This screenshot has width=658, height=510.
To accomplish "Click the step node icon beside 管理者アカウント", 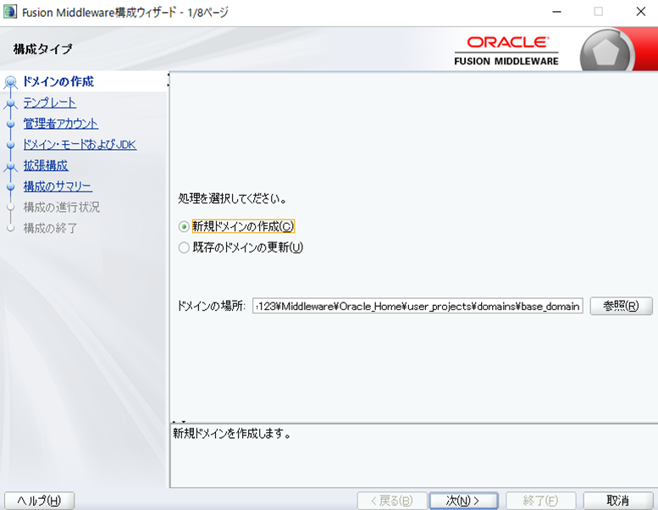I will [x=10, y=125].
